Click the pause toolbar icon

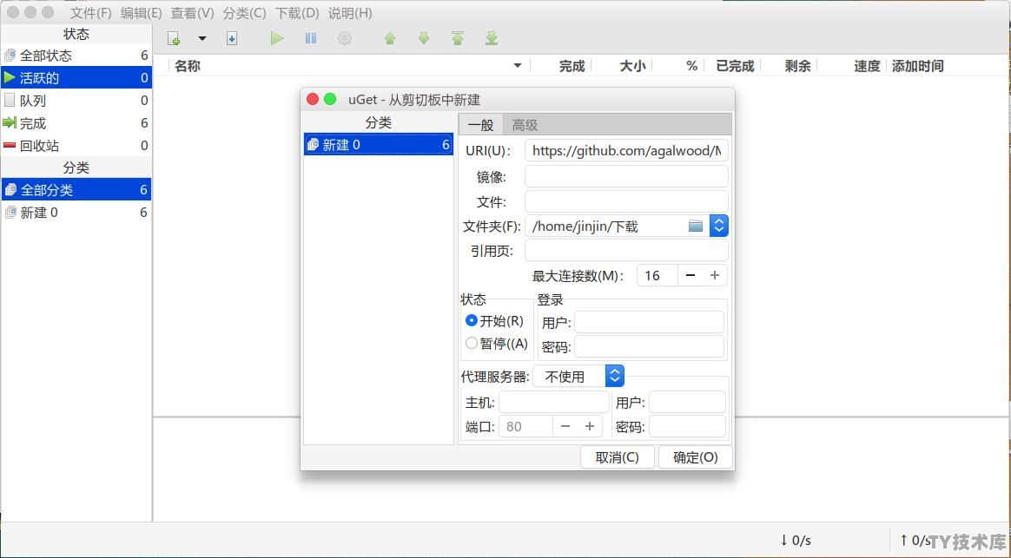(311, 39)
